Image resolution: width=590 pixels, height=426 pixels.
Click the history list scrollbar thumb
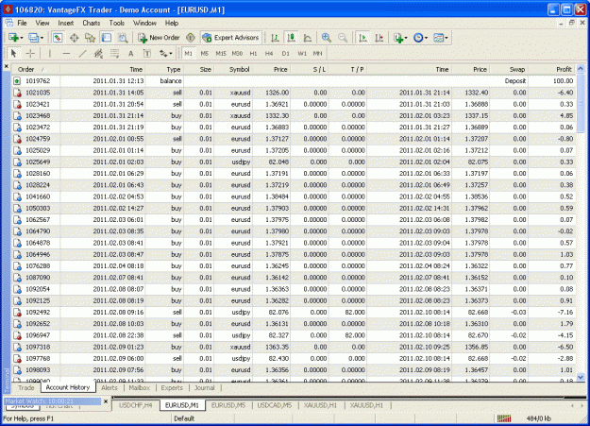(581, 104)
